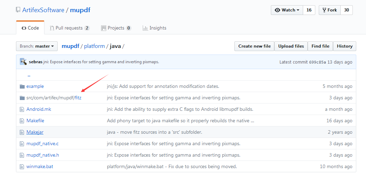Open the sebras author link
This screenshot has width=366, height=182.
pos(36,62)
